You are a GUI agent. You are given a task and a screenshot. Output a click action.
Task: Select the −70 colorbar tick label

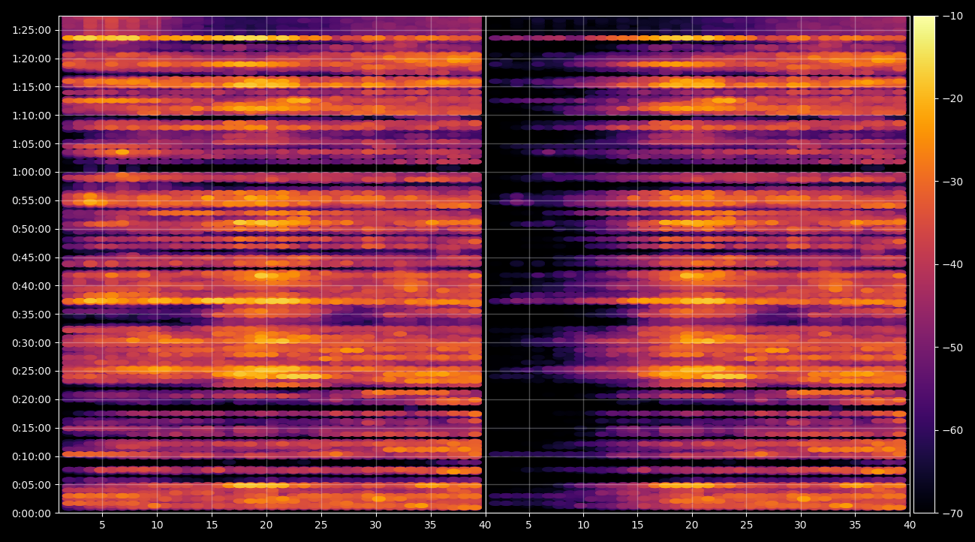pos(952,513)
